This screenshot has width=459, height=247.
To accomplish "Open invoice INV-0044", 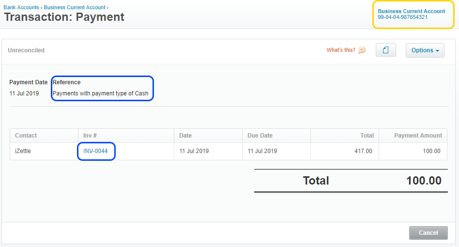I will [95, 151].
